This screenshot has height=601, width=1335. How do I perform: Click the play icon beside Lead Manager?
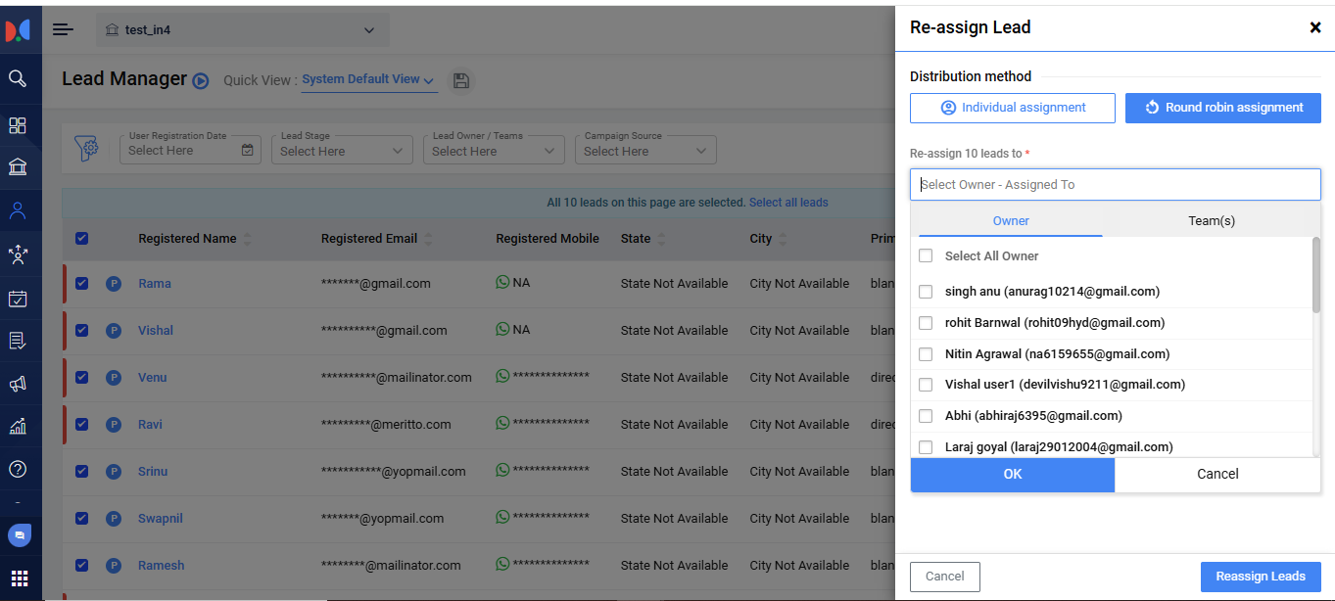tap(201, 81)
